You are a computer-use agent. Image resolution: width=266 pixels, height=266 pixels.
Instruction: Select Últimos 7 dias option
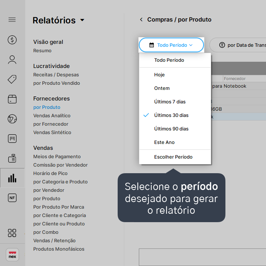(175, 102)
